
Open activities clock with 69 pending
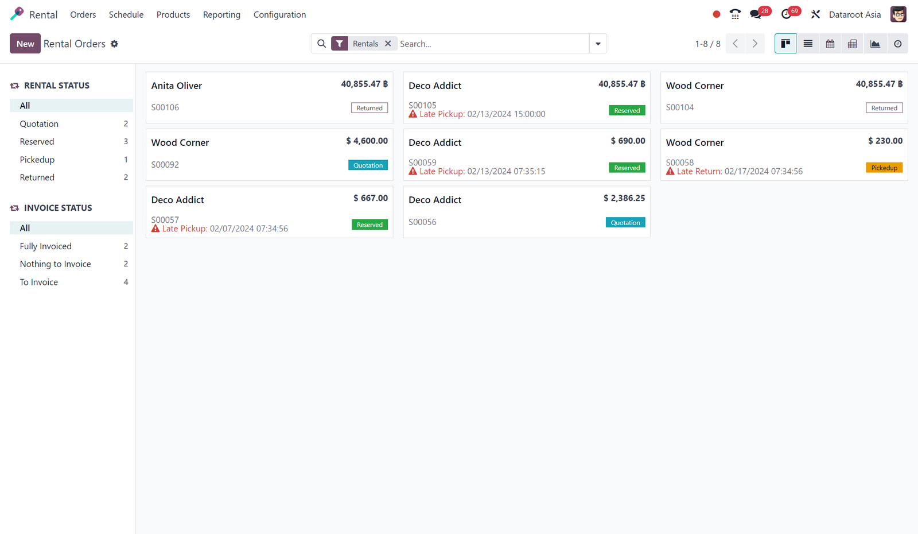pos(791,13)
